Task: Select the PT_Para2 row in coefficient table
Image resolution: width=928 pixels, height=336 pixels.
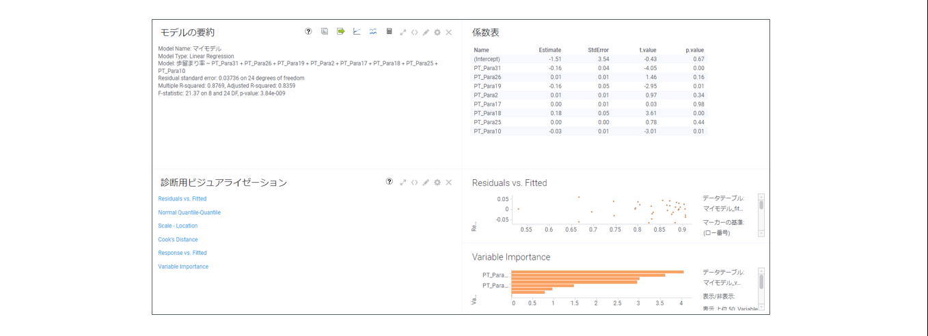Action: point(589,95)
